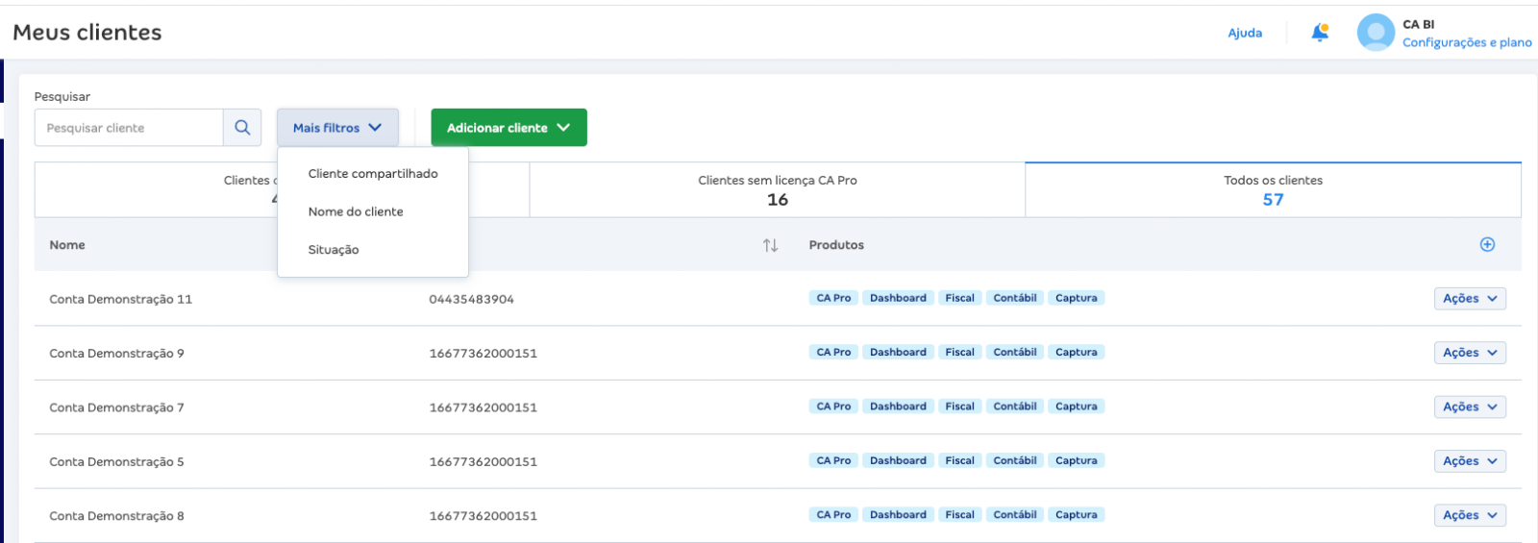Select the Todos os clientes tab
1538x543 pixels.
pyautogui.click(x=1273, y=189)
